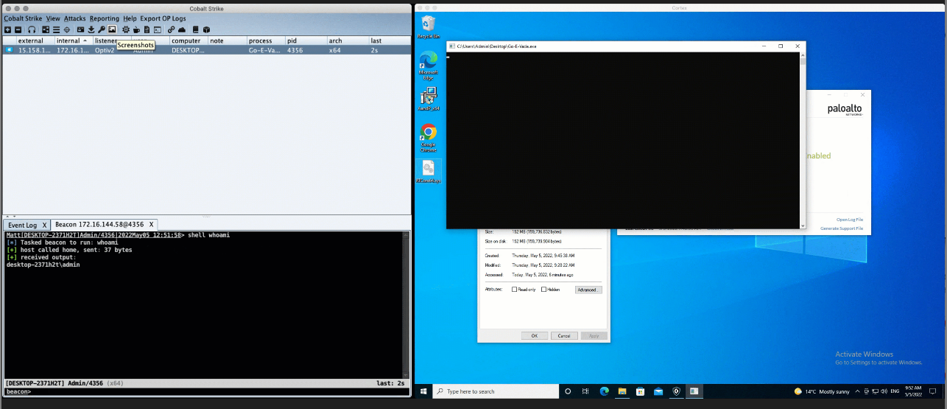Click the Cortex shield taskbar icon

676,391
